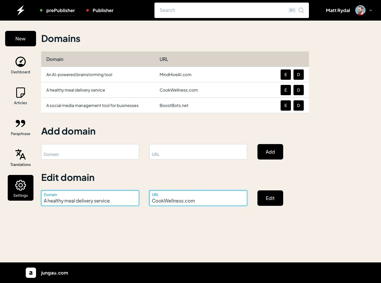Click Matt Rydal's profile avatar
381x283 pixels.
coord(360,10)
